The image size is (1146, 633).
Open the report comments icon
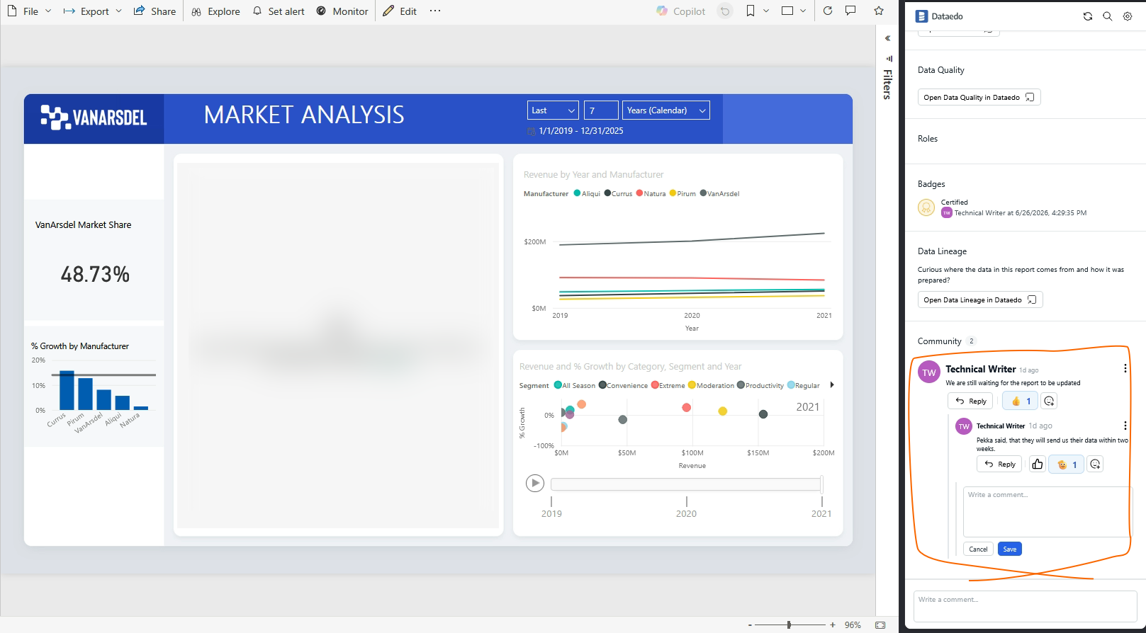(850, 11)
